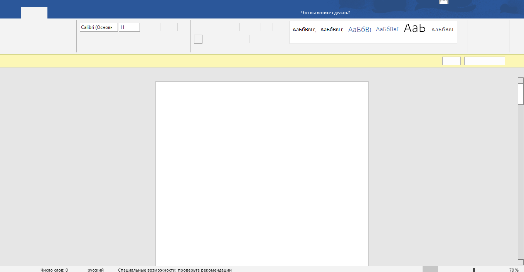
Task: Click 'Число слов: 0' in status bar
Action: click(x=54, y=270)
